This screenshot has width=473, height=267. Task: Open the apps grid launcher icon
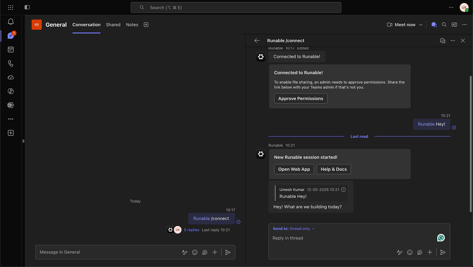pos(11,7)
